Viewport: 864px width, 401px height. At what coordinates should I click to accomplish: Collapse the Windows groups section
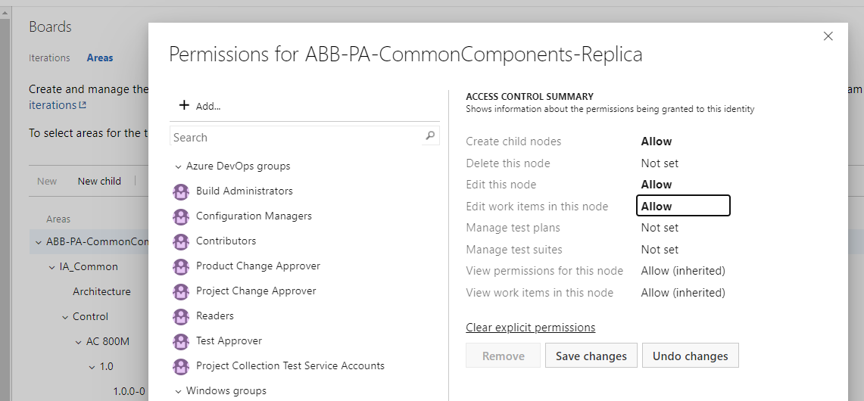click(178, 391)
